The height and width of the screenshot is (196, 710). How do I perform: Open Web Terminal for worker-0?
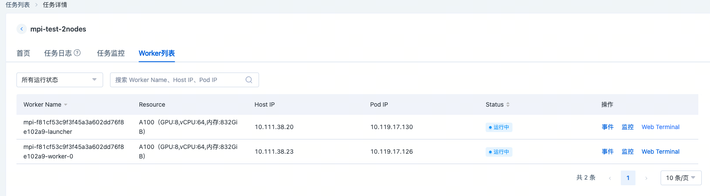point(660,152)
